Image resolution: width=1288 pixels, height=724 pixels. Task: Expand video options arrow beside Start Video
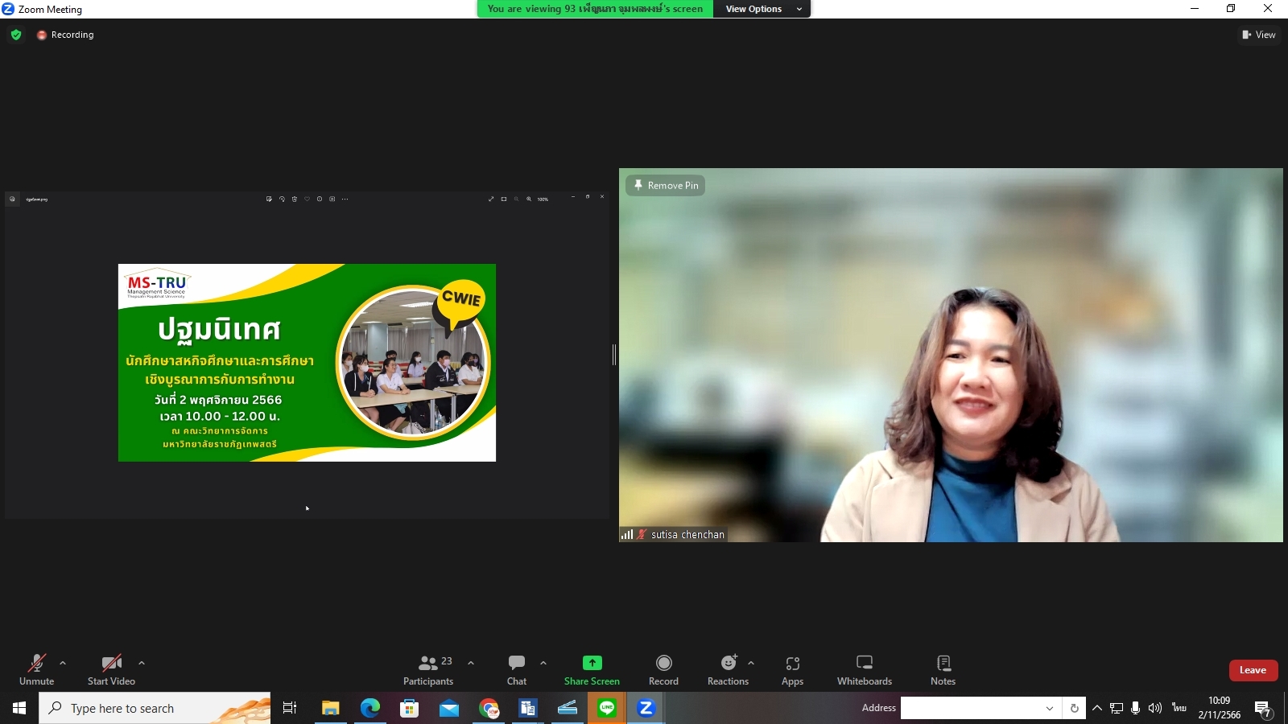pos(142,663)
